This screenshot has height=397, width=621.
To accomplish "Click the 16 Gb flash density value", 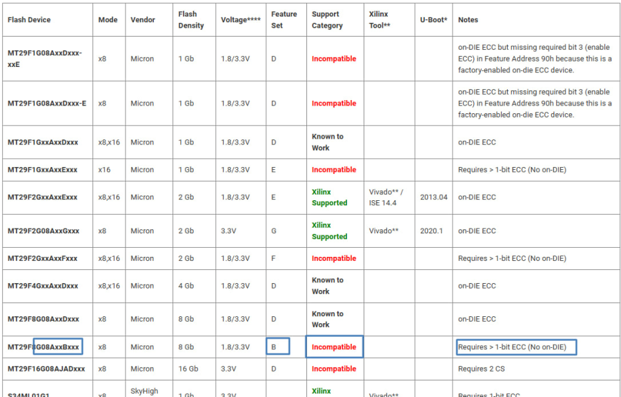I will click(x=188, y=369).
